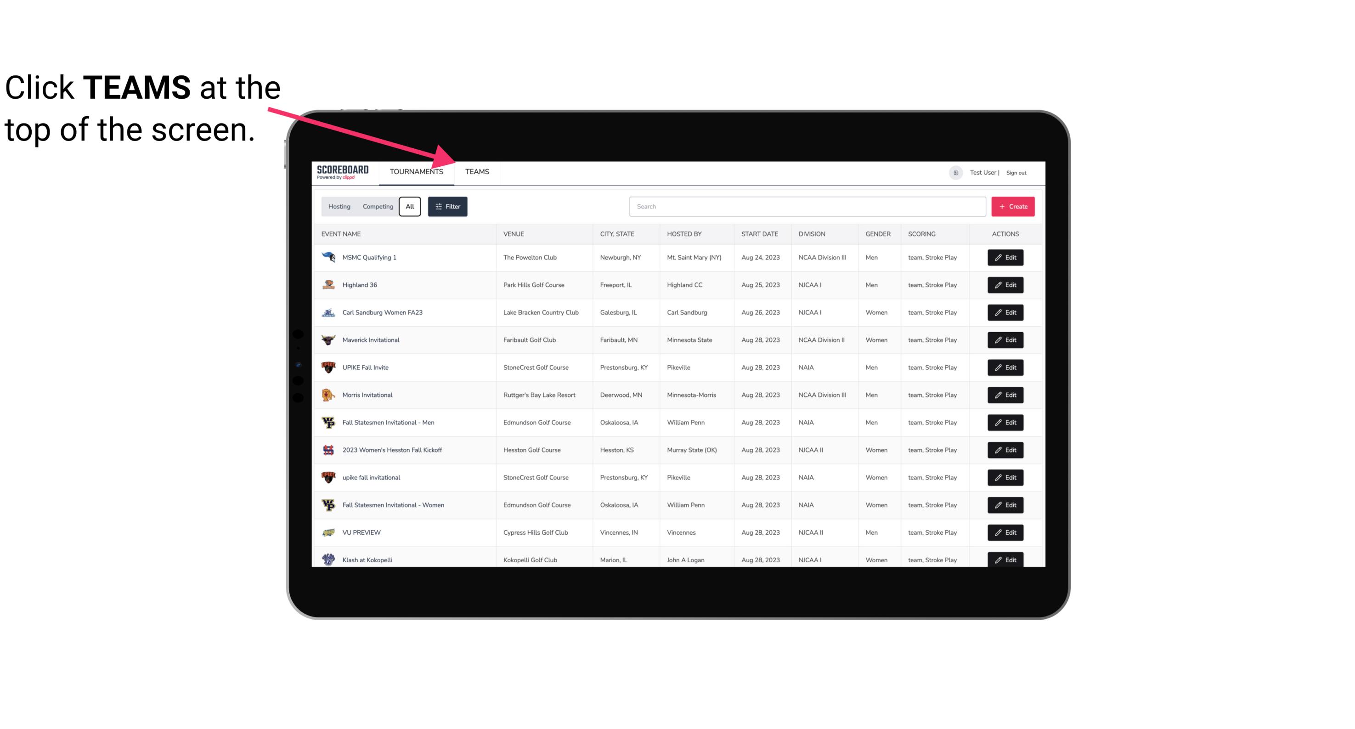Toggle the Competing filter button
Viewport: 1355px width, 729px height.
point(376,207)
